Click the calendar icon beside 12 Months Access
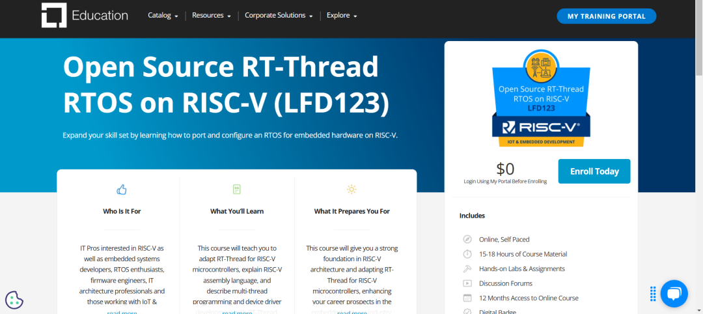This screenshot has width=703, height=314. tap(467, 298)
